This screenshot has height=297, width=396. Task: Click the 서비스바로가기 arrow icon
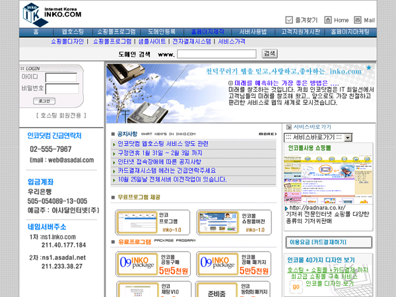[288, 127]
